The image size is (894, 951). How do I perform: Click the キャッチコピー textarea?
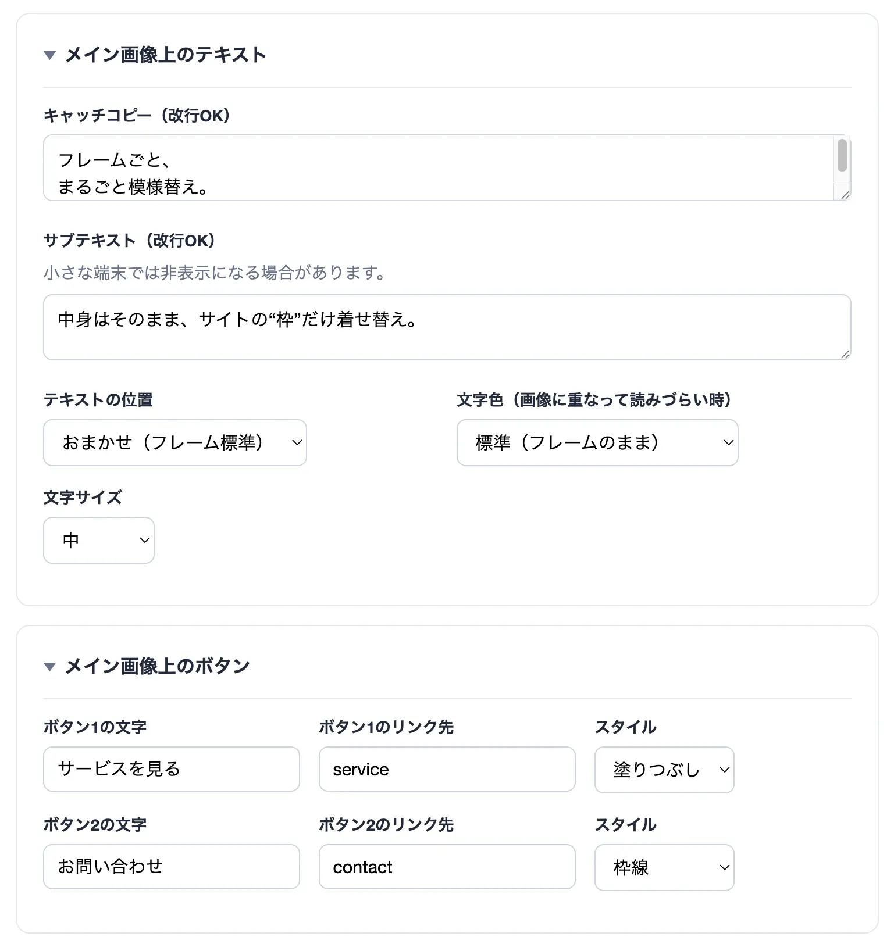(447, 168)
